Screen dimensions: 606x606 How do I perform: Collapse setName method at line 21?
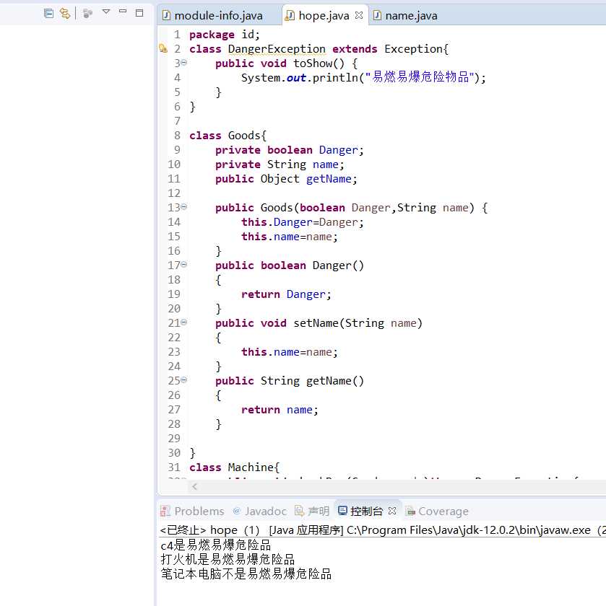click(x=184, y=322)
